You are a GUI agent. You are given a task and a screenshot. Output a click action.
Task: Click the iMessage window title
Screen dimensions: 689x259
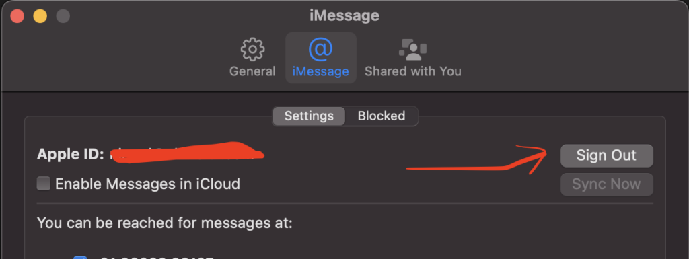(344, 15)
